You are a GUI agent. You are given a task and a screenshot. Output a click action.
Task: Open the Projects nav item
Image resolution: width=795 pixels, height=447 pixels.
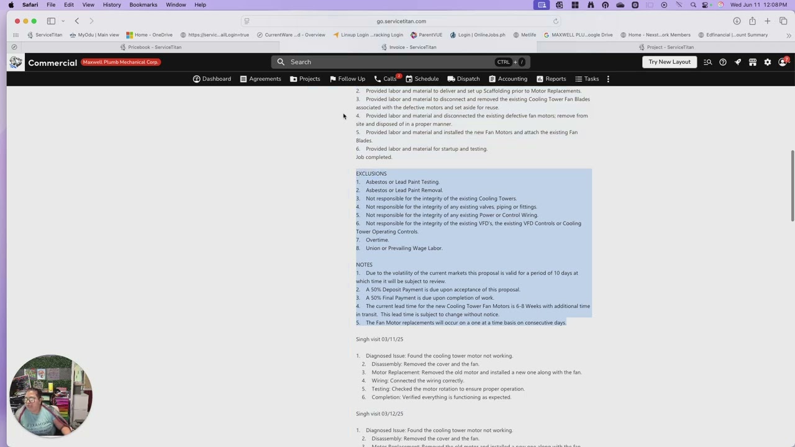coord(305,79)
